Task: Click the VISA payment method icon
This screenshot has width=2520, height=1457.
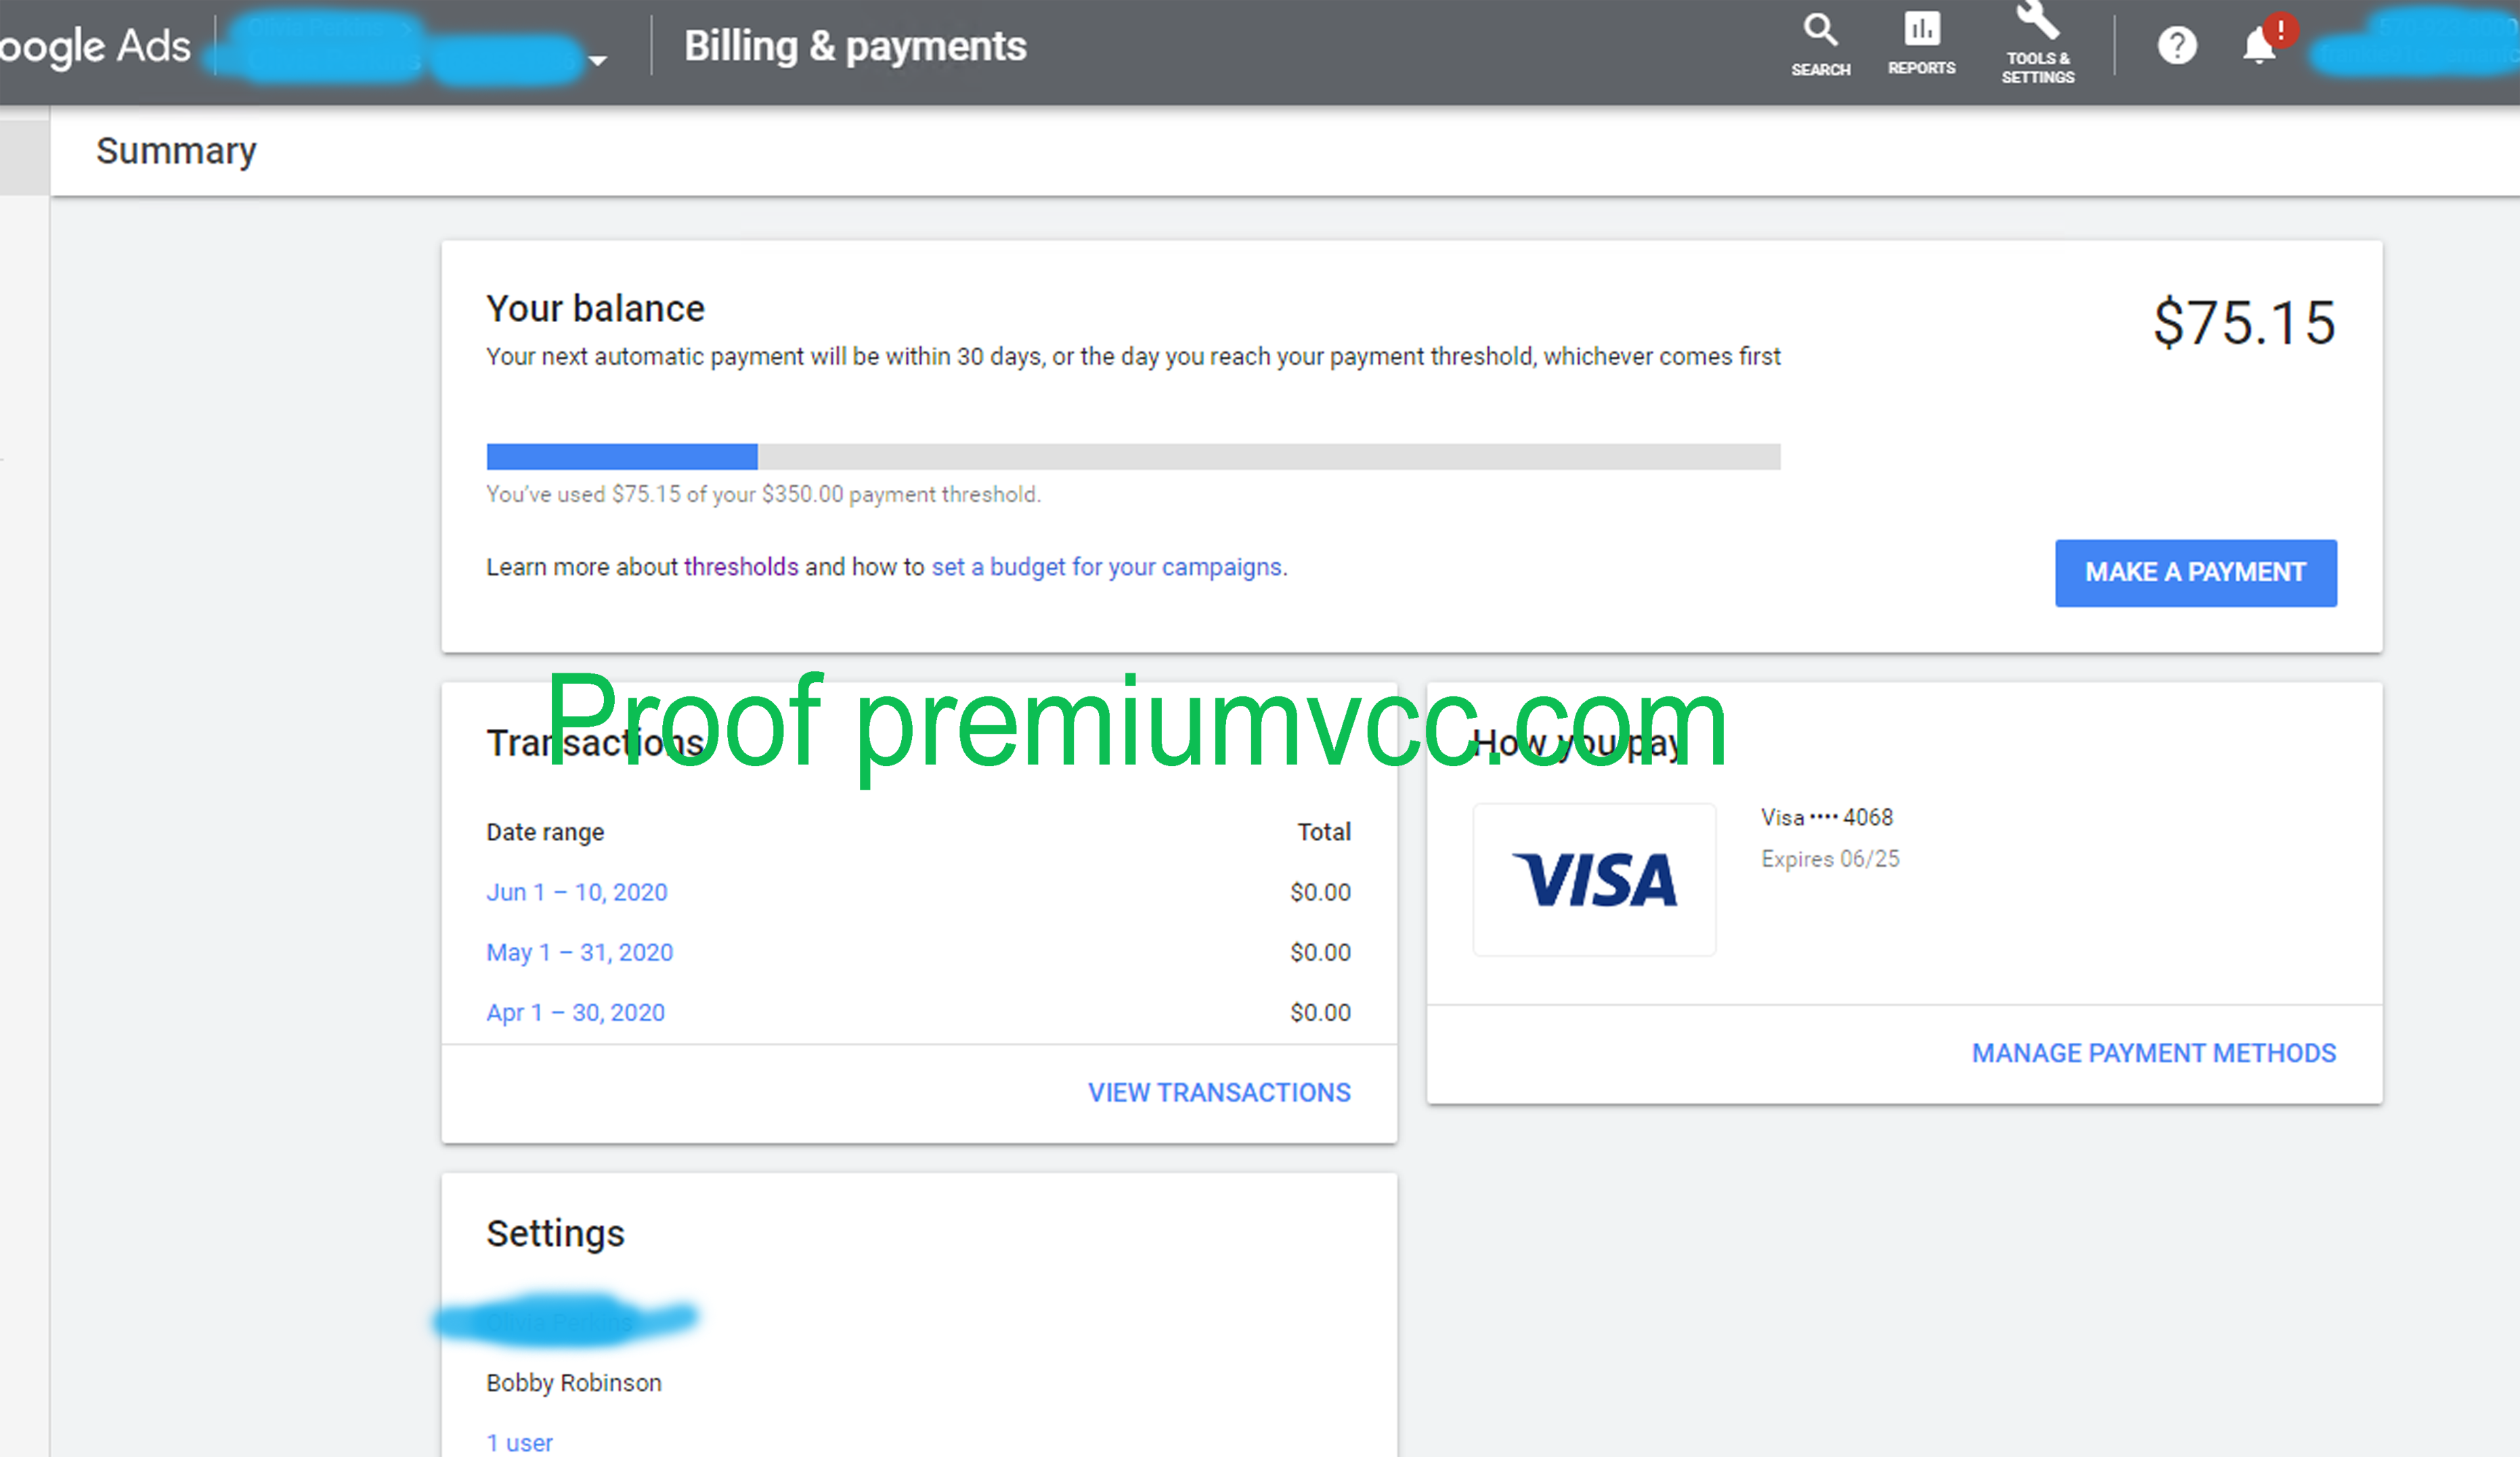Action: pos(1592,879)
